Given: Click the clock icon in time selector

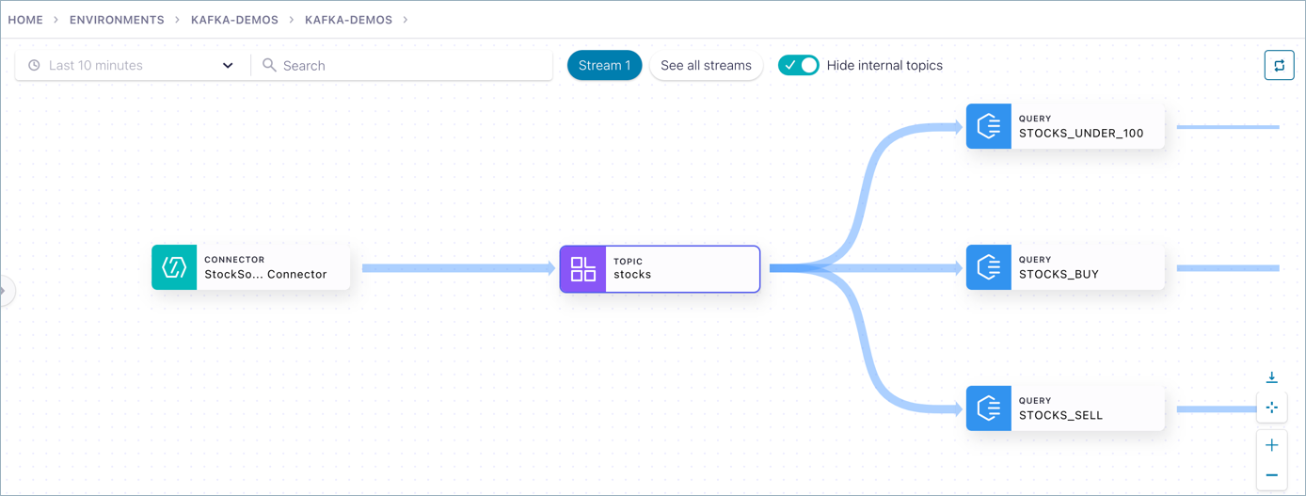Looking at the screenshot, I should (34, 66).
